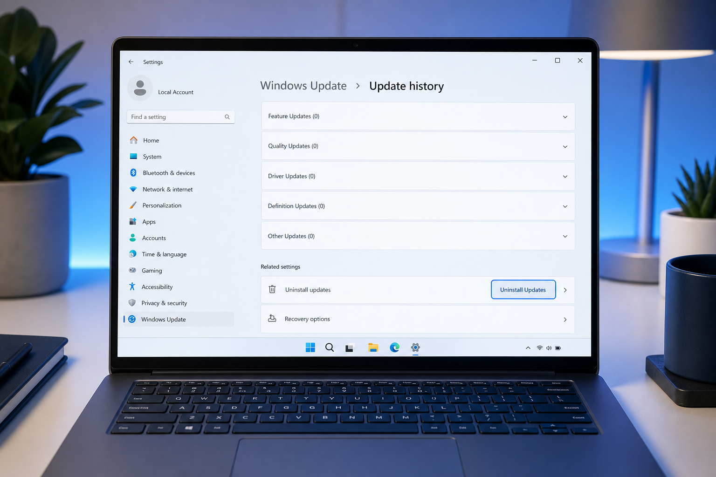
Task: Click the Privacy shield icon
Action: (x=132, y=303)
